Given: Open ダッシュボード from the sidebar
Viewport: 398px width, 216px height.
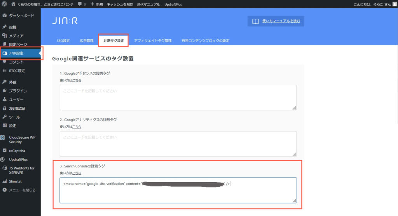Looking at the screenshot, I should click(x=21, y=16).
